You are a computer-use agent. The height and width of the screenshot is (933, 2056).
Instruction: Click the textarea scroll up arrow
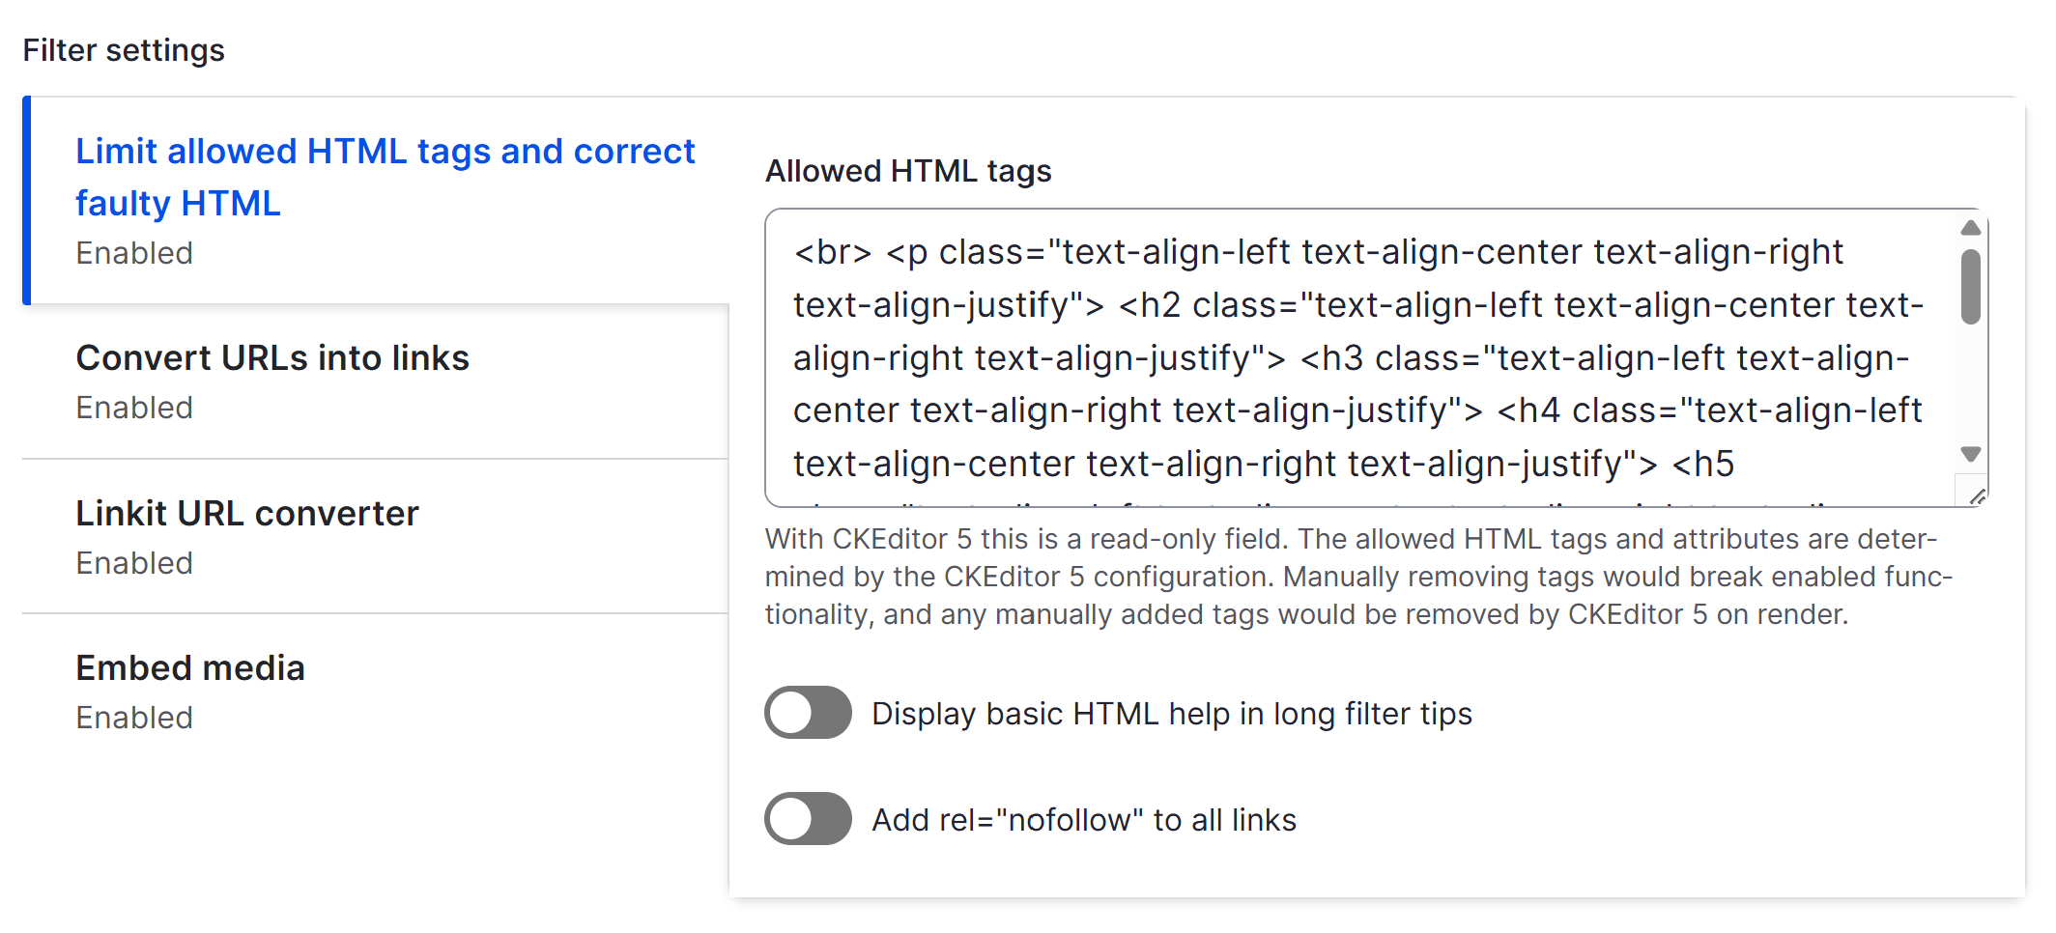click(1971, 228)
